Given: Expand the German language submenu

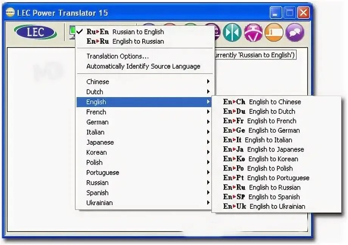Looking at the screenshot, I should click(144, 122).
